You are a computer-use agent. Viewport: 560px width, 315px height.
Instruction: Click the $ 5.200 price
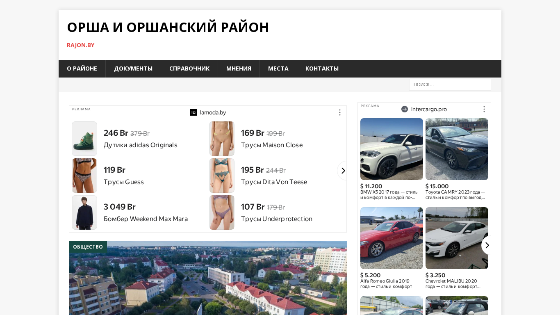[x=370, y=275]
